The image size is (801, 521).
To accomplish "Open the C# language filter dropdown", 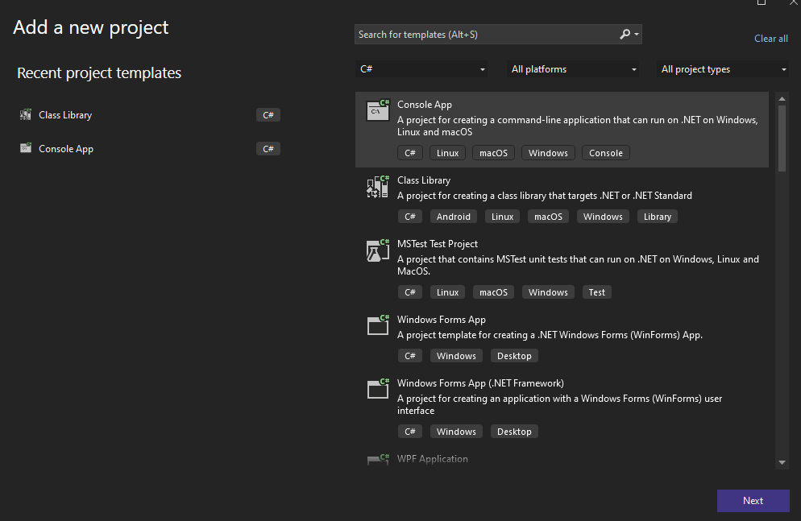I will click(x=422, y=69).
